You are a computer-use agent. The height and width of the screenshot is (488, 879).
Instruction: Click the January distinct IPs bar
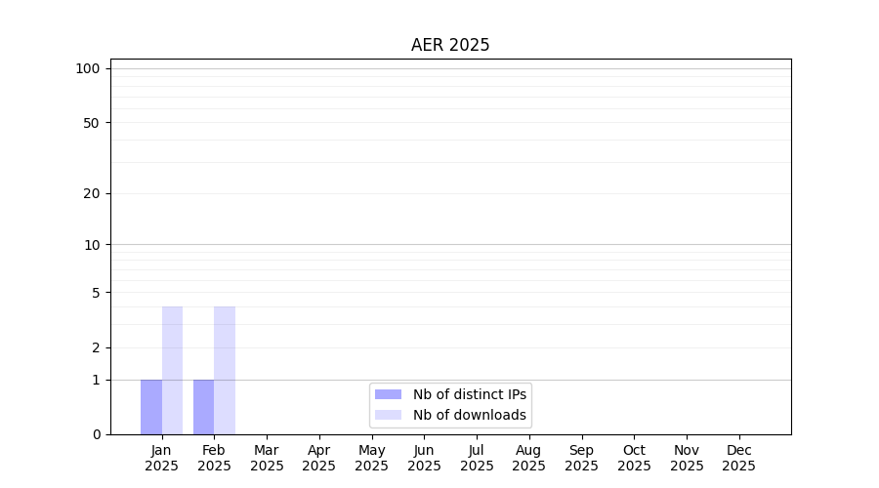(x=151, y=407)
